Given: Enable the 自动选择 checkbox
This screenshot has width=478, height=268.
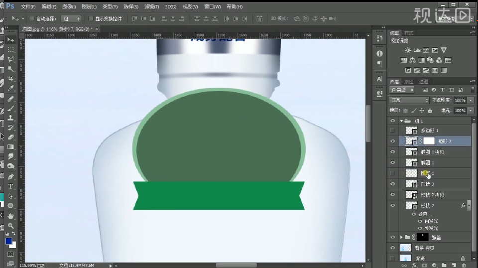Looking at the screenshot, I should pyautogui.click(x=31, y=19).
